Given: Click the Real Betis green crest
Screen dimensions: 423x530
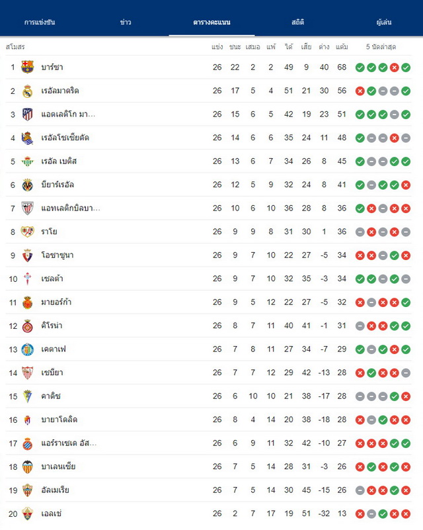Looking at the screenshot, I should tap(27, 161).
